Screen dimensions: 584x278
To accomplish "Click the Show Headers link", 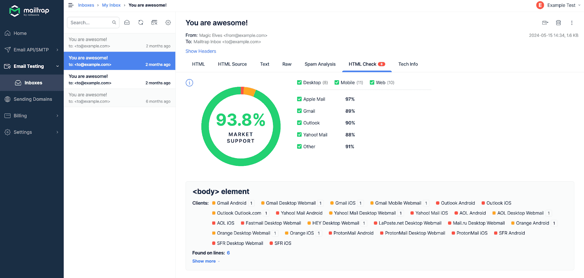I will click(201, 51).
